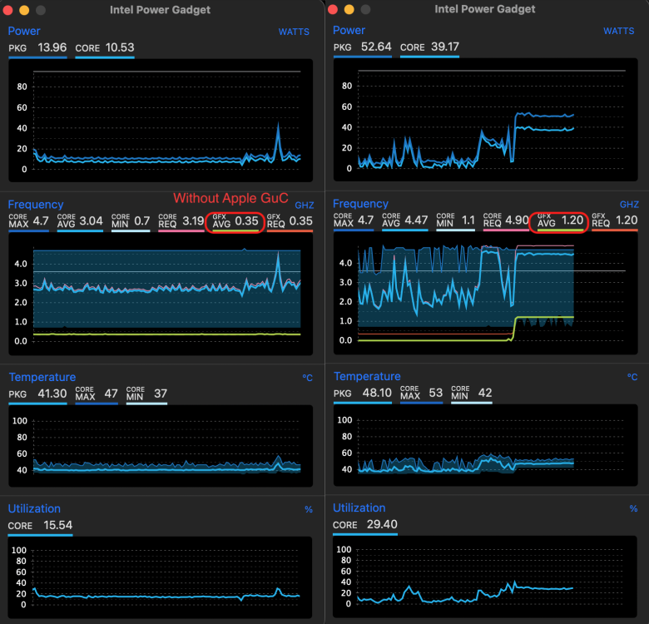Click the right window's Frequency graph
This screenshot has width=649, height=624.
(486, 293)
